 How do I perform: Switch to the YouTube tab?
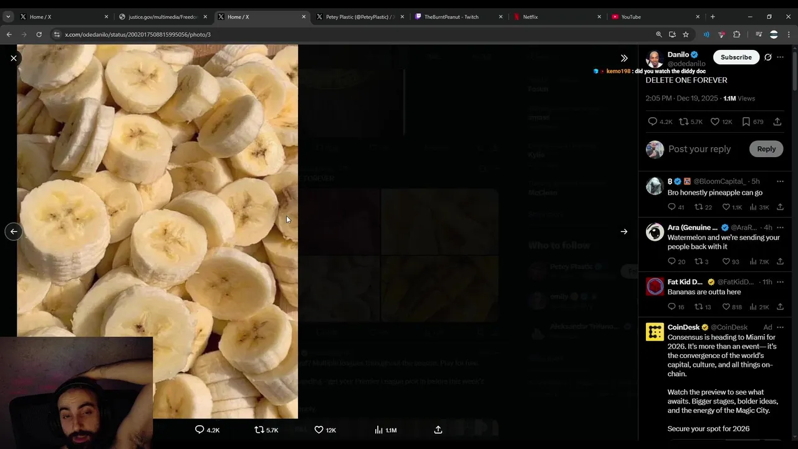(x=656, y=17)
